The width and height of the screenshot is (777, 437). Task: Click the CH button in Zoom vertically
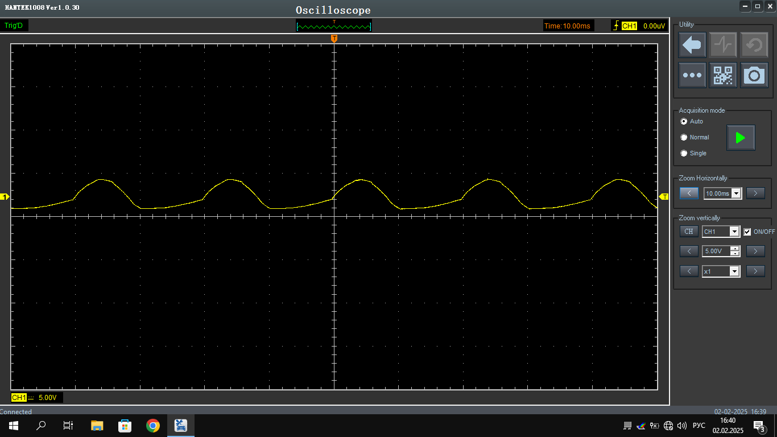pyautogui.click(x=689, y=232)
